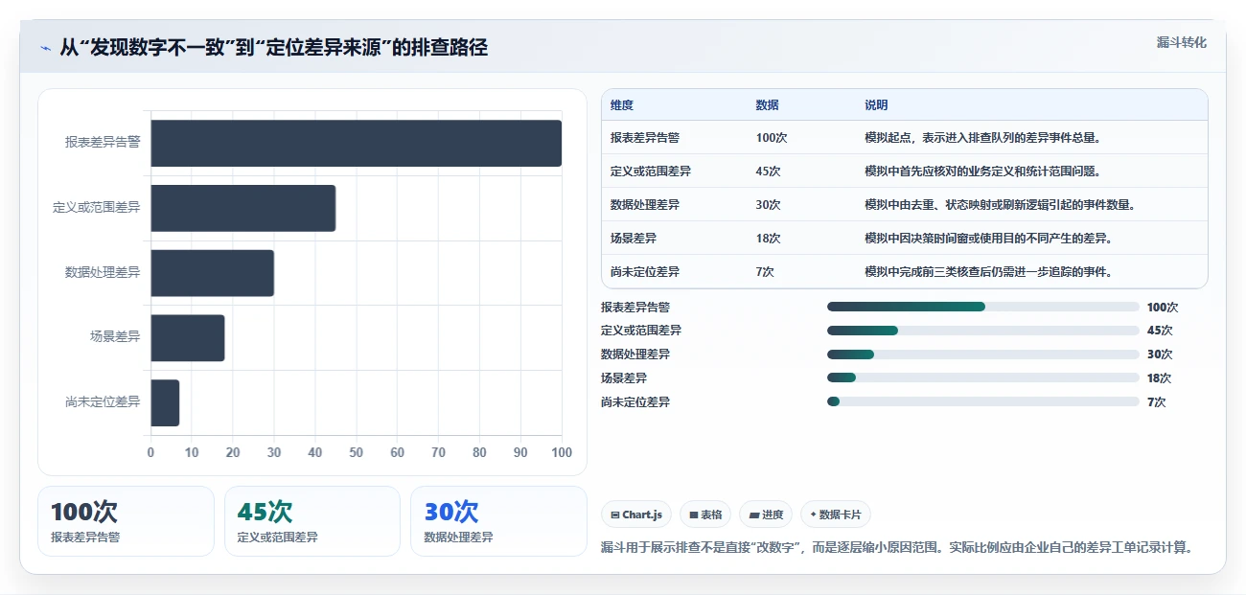
Task: Click the 100次 cell in the table
Action: (x=772, y=138)
